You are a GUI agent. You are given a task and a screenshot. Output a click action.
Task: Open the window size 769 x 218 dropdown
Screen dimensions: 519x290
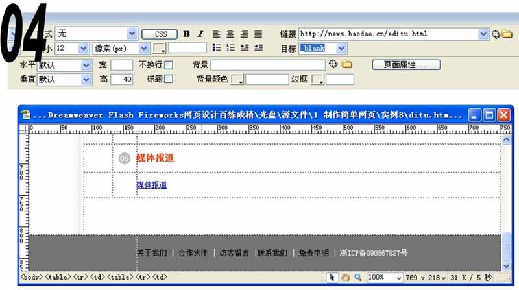[x=443, y=278]
